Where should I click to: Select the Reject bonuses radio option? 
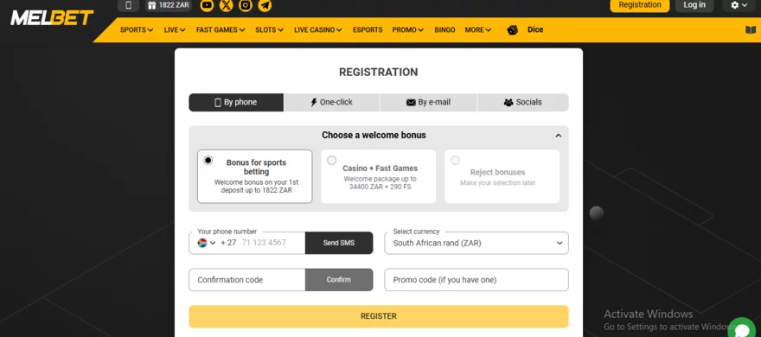(x=455, y=161)
